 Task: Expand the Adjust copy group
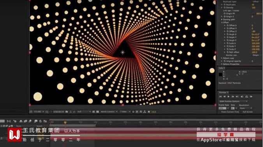click(x=222, y=58)
